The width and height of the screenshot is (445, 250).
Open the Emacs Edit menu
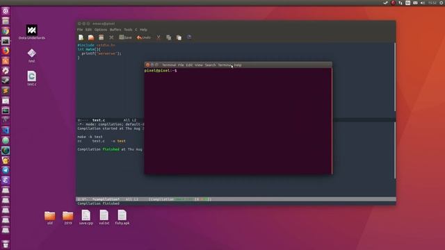88,29
